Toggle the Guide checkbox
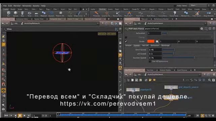The image size is (216, 121). [x=126, y=41]
